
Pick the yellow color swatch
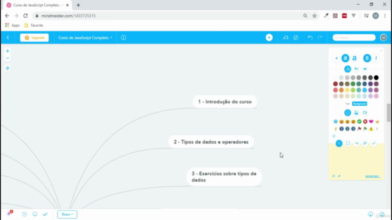tap(347, 90)
